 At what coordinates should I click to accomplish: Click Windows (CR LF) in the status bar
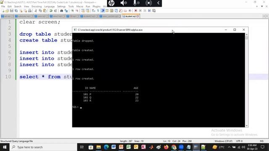pyautogui.click(x=223, y=141)
